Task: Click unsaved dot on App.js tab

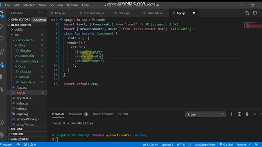Action: [x=194, y=13]
